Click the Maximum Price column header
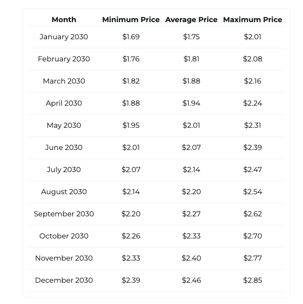This screenshot has height=304, width=303. [x=252, y=19]
